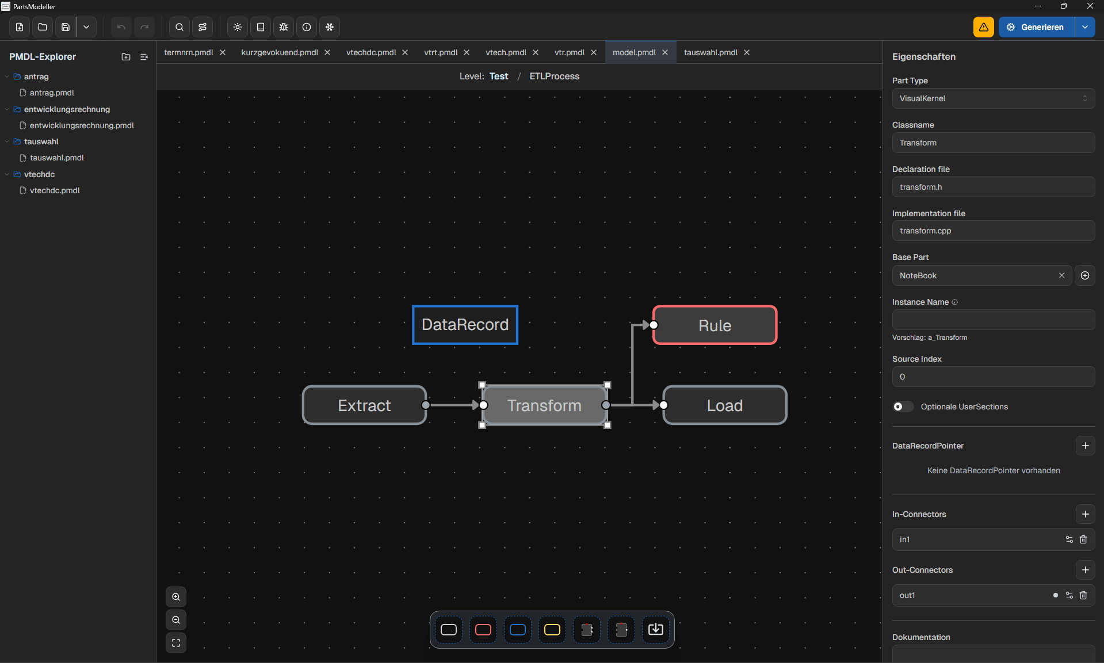This screenshot has width=1104, height=663.
Task: Open the search magnifier in the toolbar
Action: [x=179, y=27]
